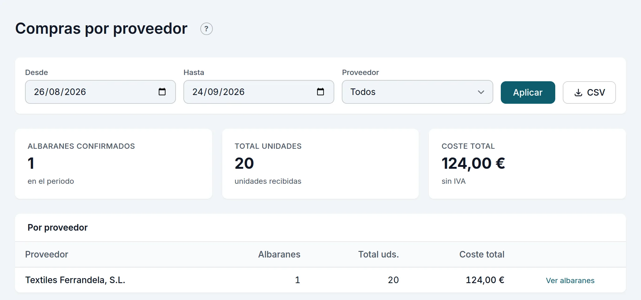
Task: Click the Hasta date 24/09/2026 field
Action: pyautogui.click(x=259, y=92)
